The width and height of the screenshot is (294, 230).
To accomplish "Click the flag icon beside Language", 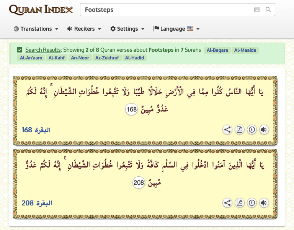I will coord(156,28).
